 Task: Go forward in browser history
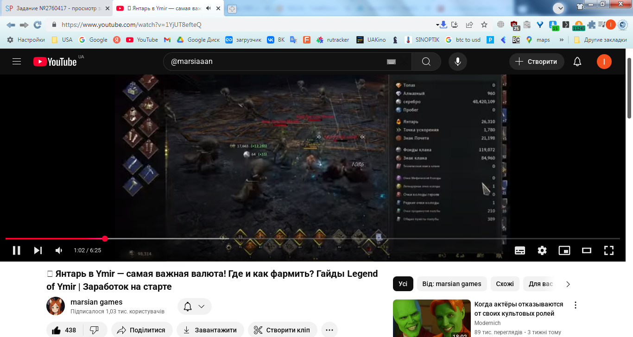[24, 25]
